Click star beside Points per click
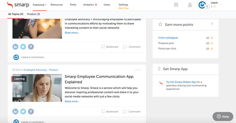The height and width of the screenshot is (123, 236). (212, 49)
